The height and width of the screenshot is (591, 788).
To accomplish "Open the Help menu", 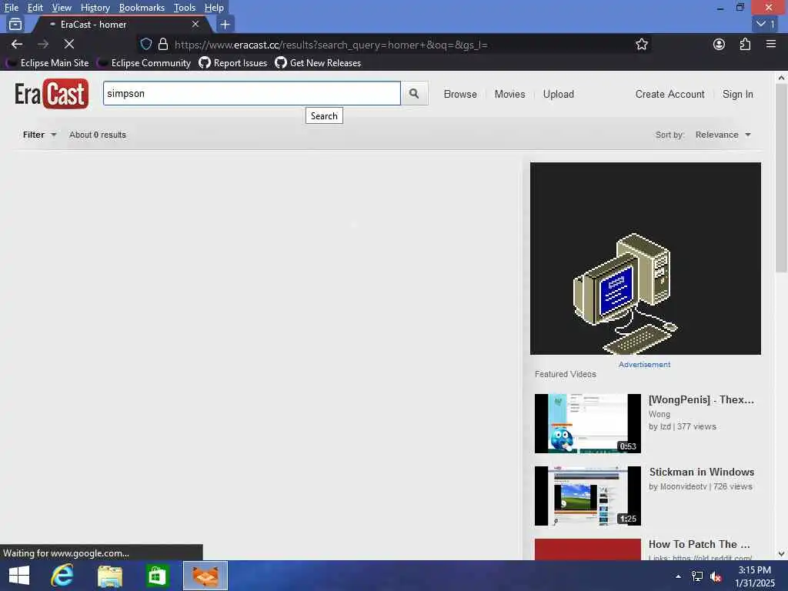I will (214, 8).
